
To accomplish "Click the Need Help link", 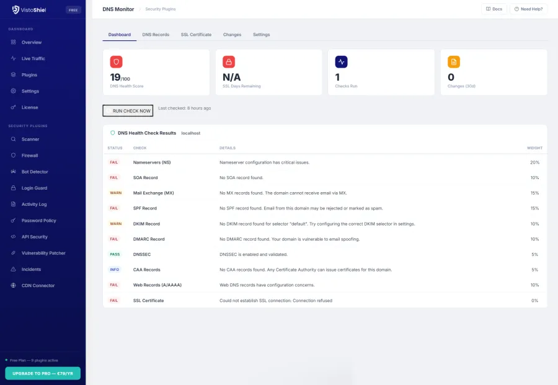I will (528, 9).
